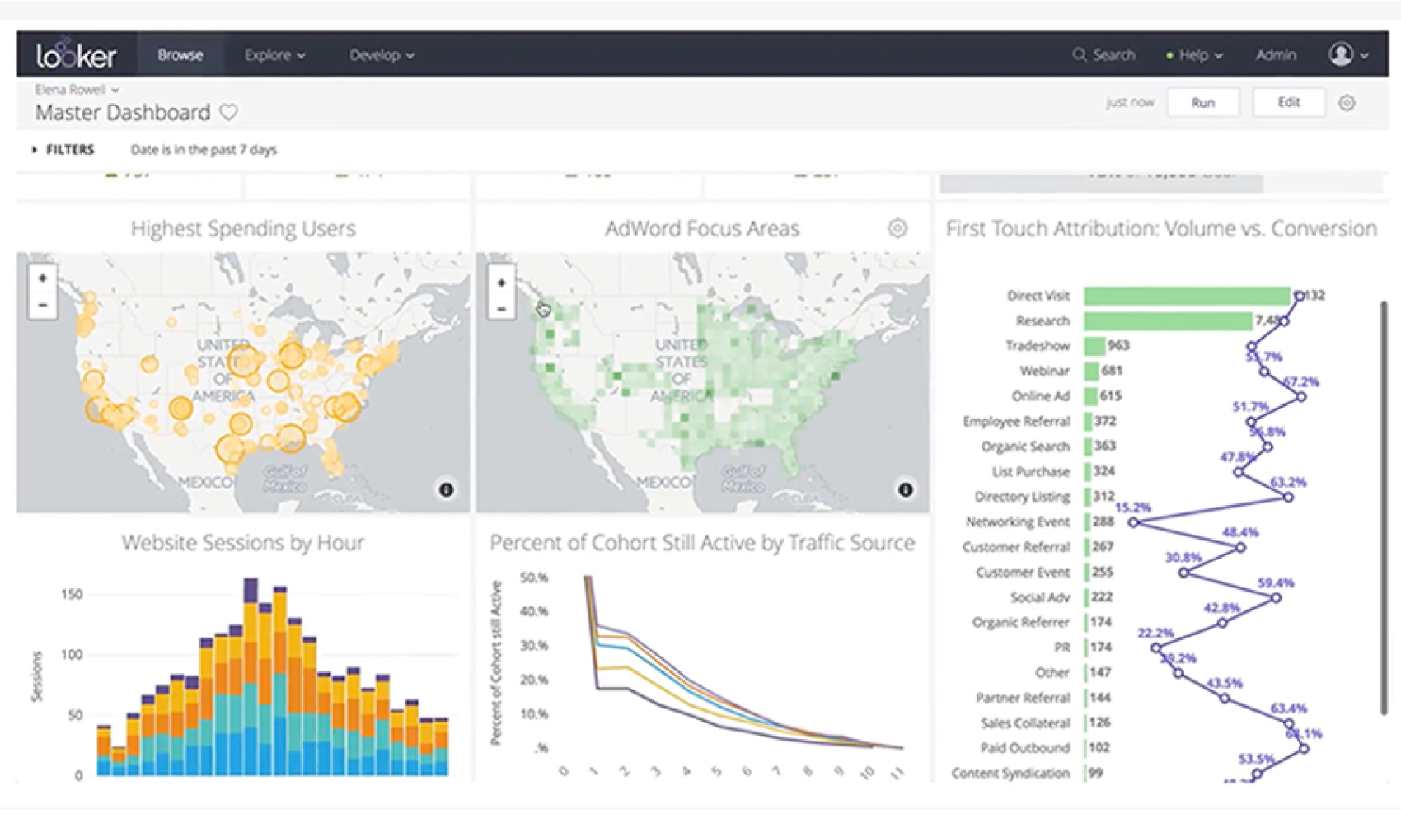Switch to the Browse tab

point(180,54)
